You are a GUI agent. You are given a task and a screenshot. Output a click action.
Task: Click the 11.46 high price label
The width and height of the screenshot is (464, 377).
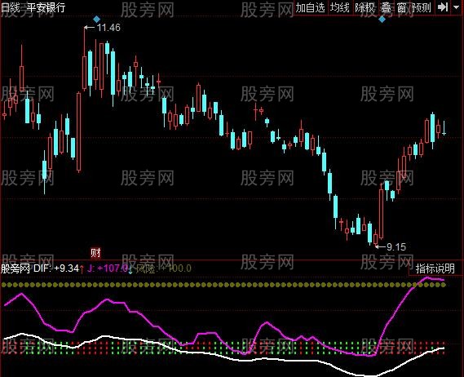click(108, 28)
